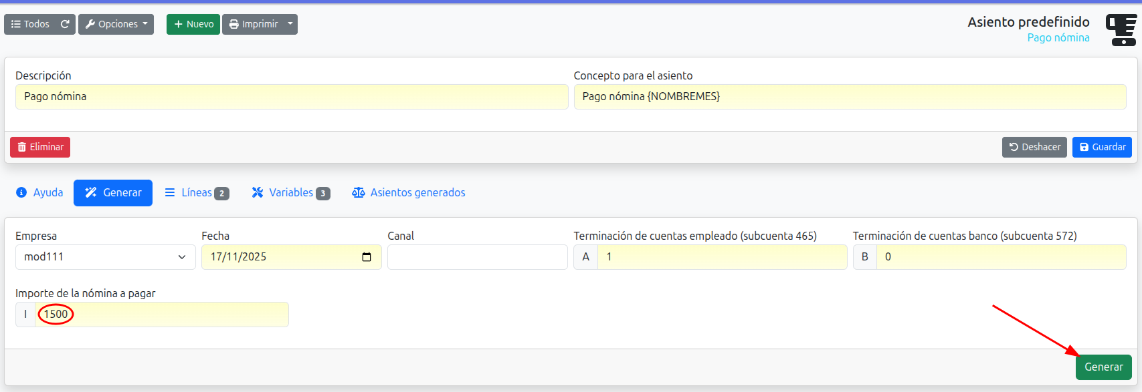Expand the Imprimir dropdown arrow
This screenshot has height=392, width=1142.
tap(290, 24)
